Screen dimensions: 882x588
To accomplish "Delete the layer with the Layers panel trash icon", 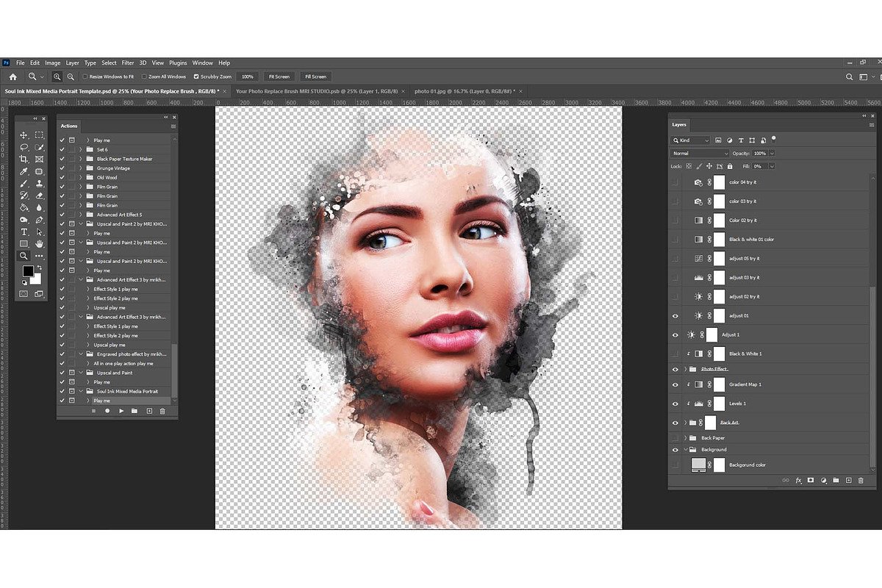I will click(861, 480).
